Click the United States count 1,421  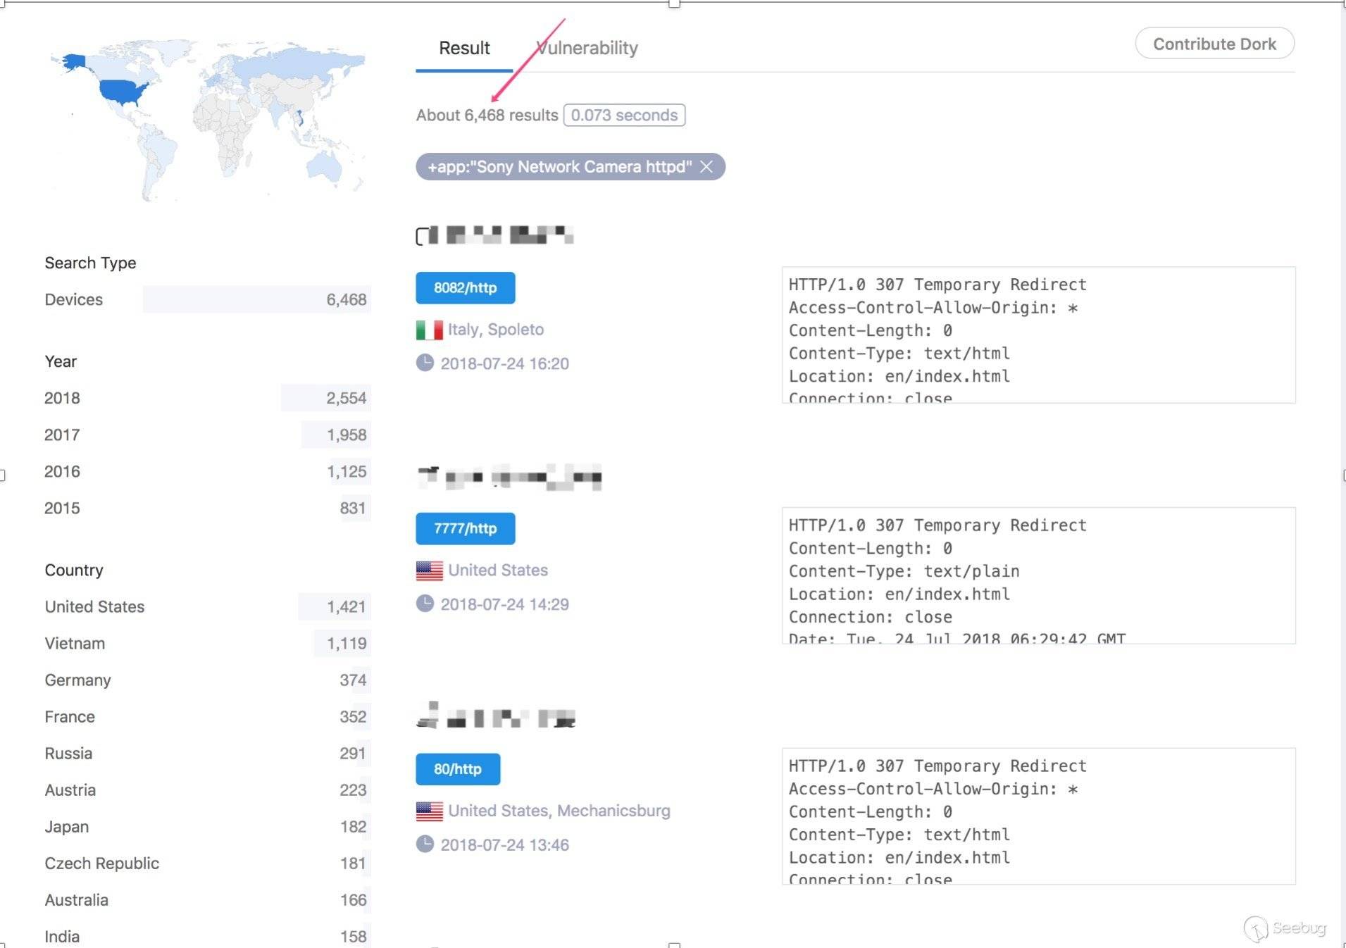click(346, 606)
